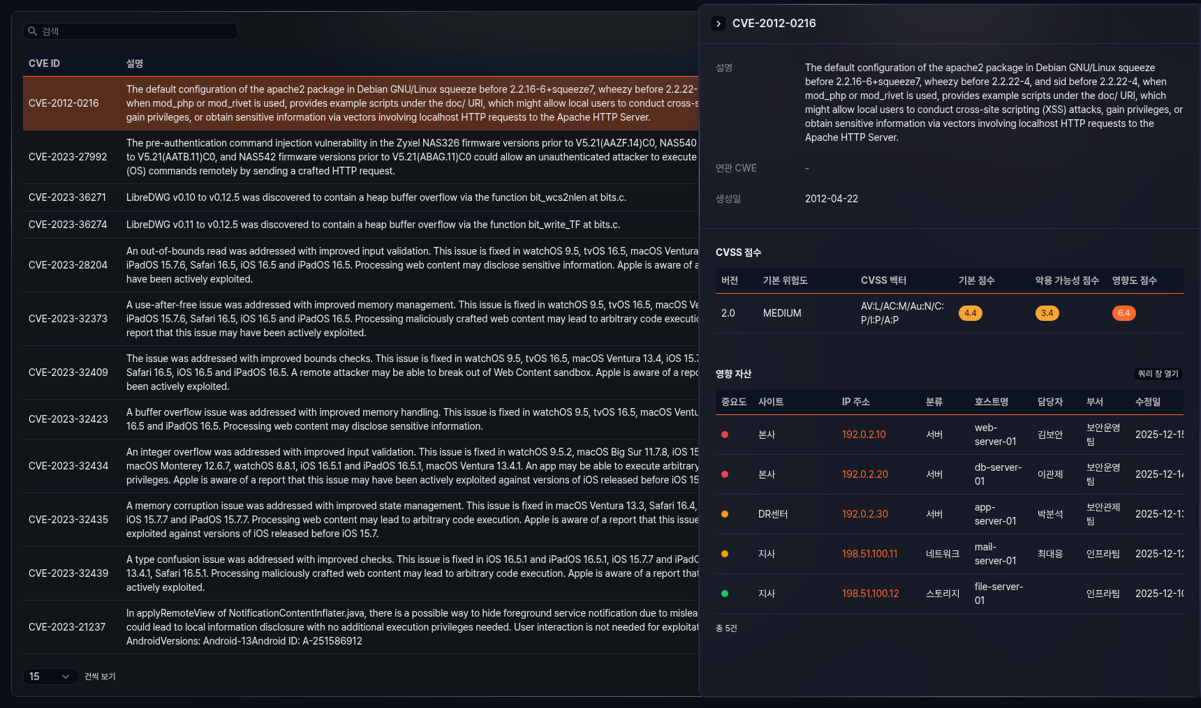Viewport: 1201px width, 708px height.
Task: Collapse the CVE-2012-0216 detail panel chevron
Action: [719, 24]
